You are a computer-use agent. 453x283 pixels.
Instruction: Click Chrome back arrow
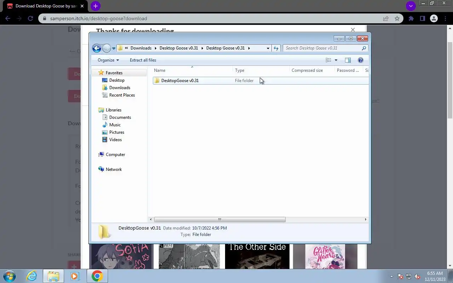tap(8, 18)
